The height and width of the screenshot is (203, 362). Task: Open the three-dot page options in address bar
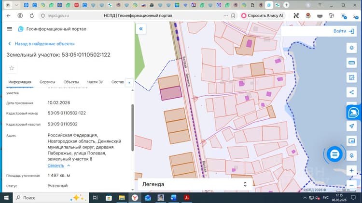pos(225,16)
